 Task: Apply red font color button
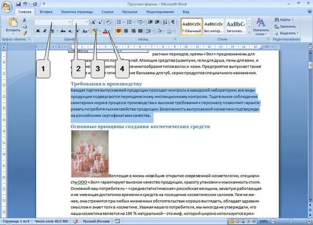[x=105, y=31]
